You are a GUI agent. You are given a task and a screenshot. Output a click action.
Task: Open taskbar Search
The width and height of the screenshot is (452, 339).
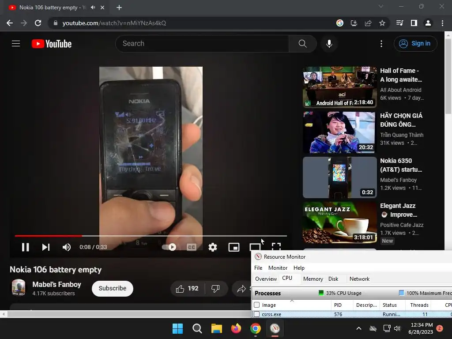(197, 328)
